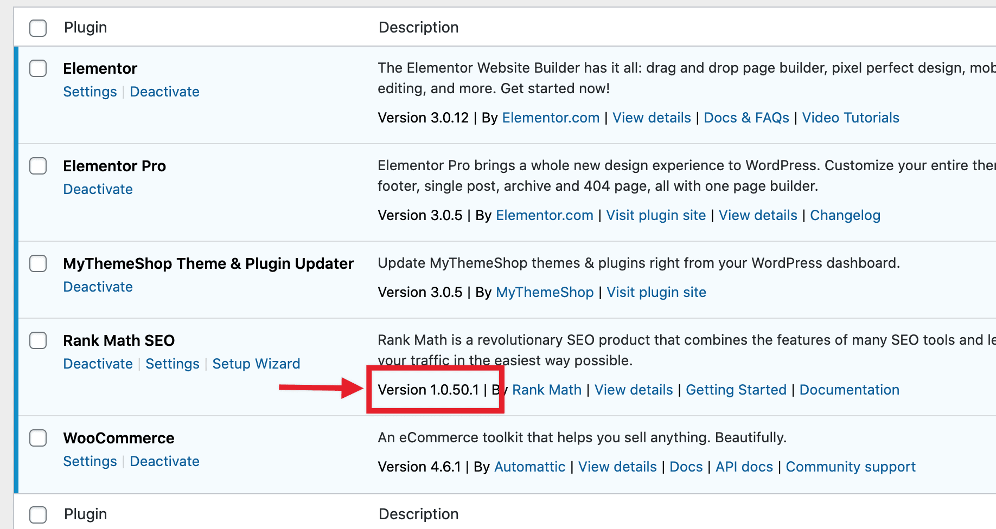
Task: Open WooCommerce Community support link
Action: (850, 467)
